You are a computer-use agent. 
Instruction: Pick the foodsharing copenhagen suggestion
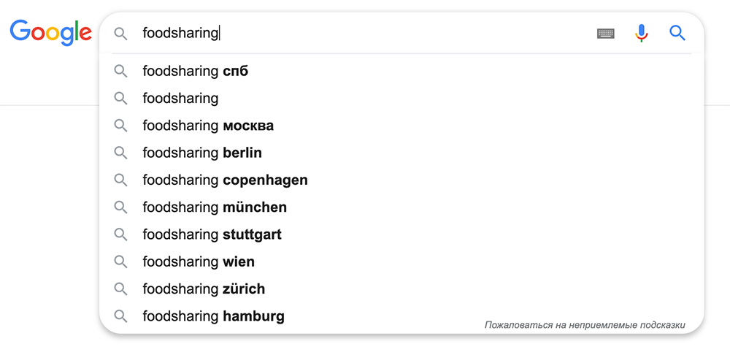pos(401,180)
